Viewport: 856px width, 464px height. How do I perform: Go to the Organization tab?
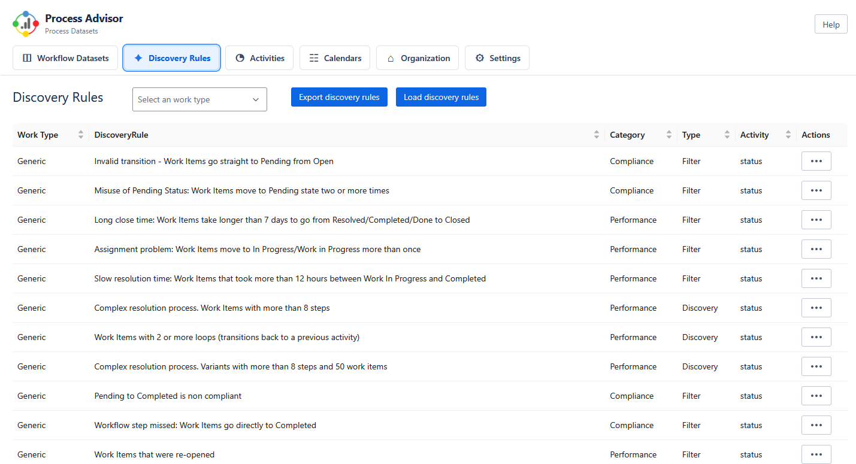click(x=418, y=58)
